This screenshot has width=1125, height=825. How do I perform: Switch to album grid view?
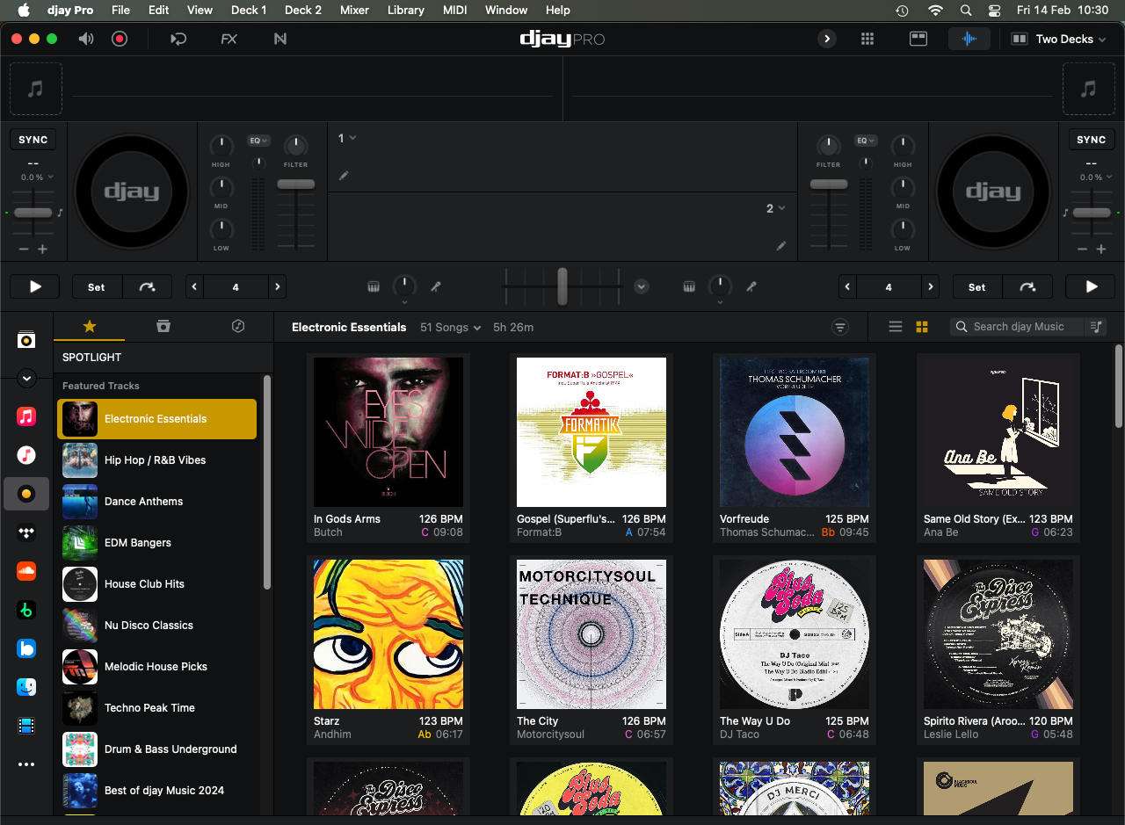coord(922,327)
